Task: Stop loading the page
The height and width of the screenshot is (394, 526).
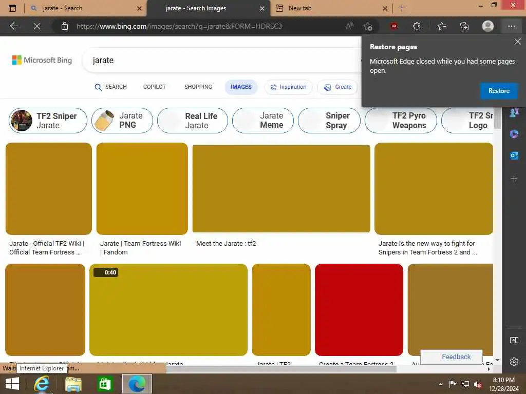Action: click(x=37, y=26)
